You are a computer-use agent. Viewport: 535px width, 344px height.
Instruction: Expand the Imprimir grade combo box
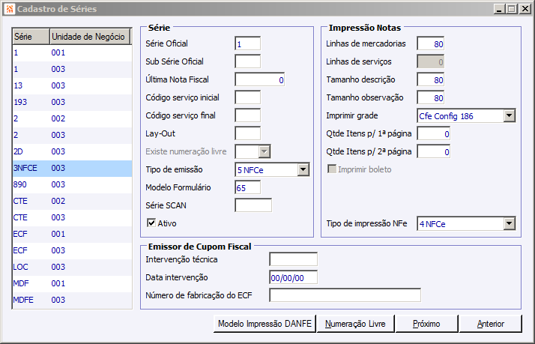(509, 115)
